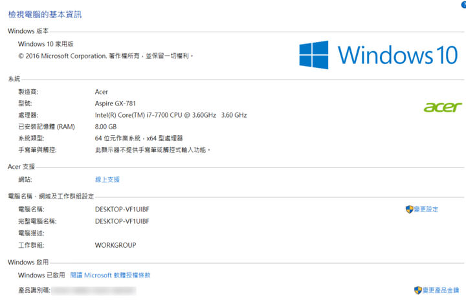Screen dimensions: 466x304
Task: Click the 製造商 label
Action: (28, 92)
